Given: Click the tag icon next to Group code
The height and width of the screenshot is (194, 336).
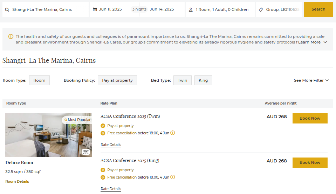Looking at the screenshot, I should [x=261, y=10].
